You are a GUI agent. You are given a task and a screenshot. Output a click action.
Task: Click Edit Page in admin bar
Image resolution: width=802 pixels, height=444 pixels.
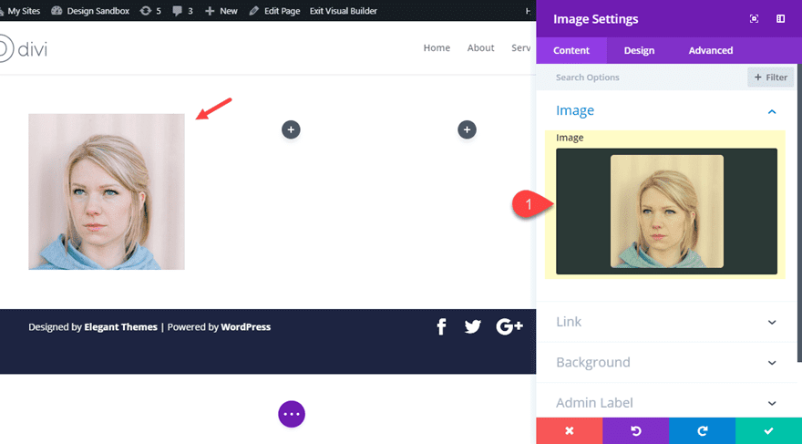point(274,11)
